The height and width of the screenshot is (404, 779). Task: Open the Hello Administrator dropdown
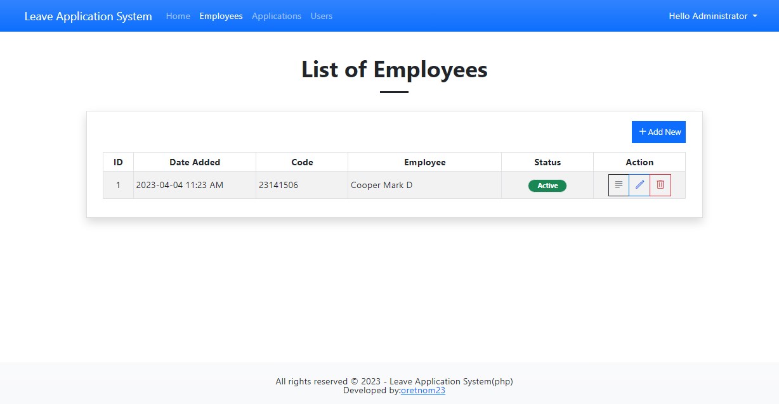(x=713, y=16)
